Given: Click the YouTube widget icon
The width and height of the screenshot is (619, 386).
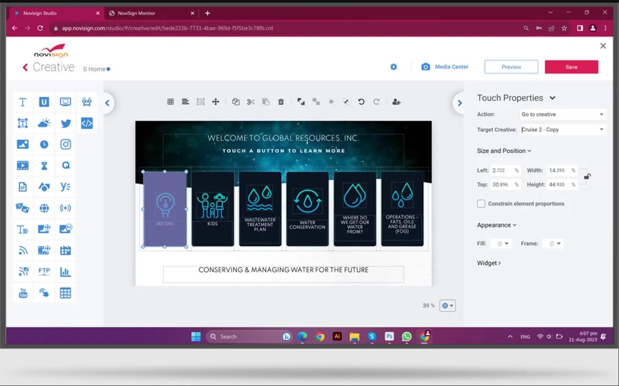Looking at the screenshot, I should [23, 293].
